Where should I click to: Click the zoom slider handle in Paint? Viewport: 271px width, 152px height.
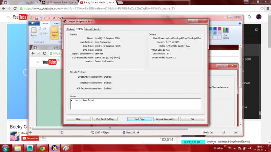point(224,132)
